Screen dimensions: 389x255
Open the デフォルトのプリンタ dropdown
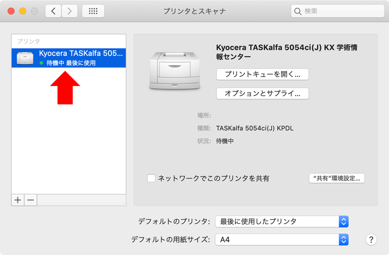pyautogui.click(x=282, y=221)
